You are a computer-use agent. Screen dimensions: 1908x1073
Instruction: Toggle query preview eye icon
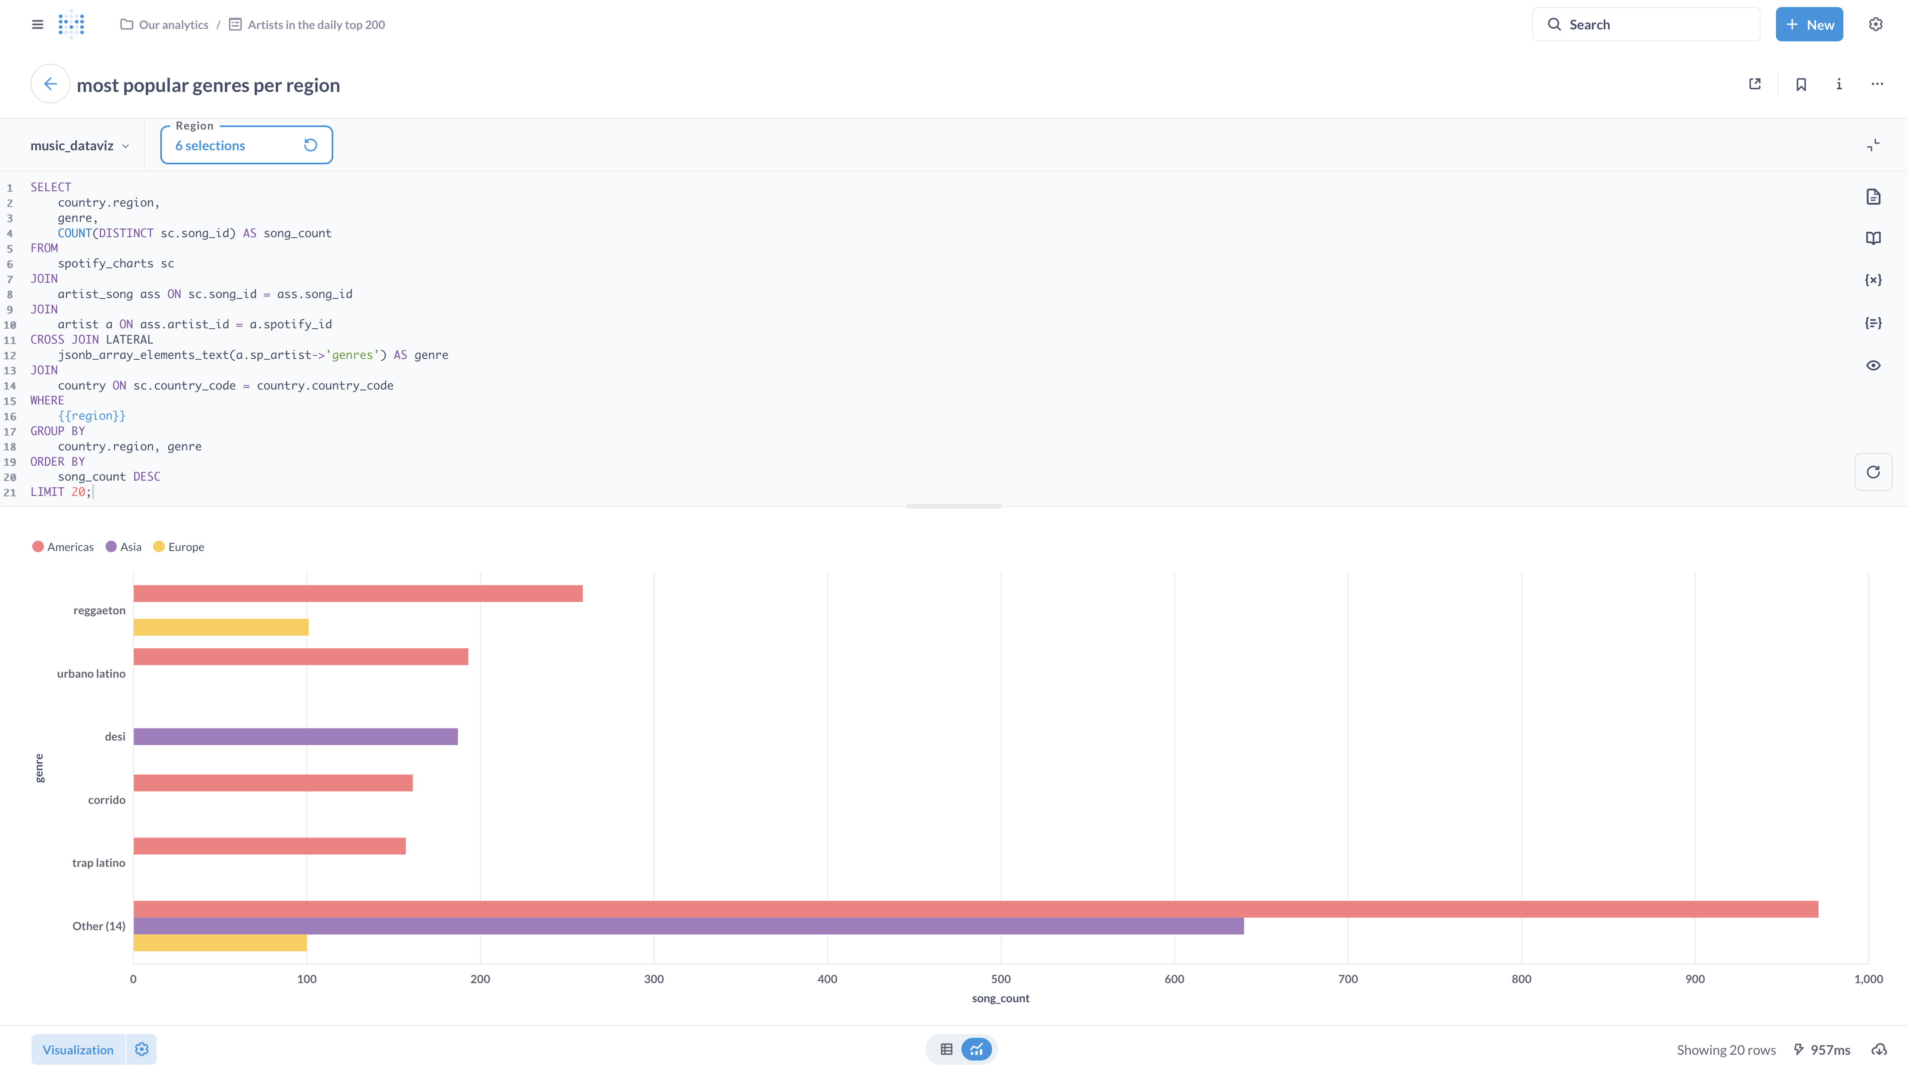[x=1872, y=365]
